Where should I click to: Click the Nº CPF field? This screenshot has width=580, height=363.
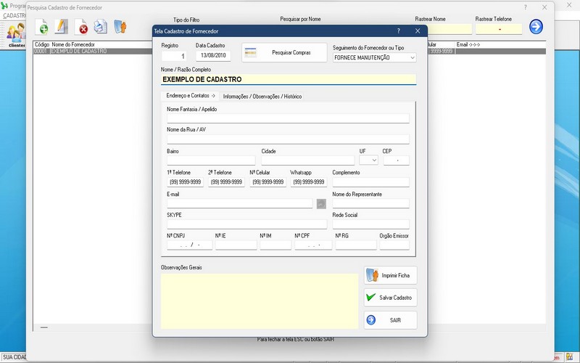(x=313, y=245)
